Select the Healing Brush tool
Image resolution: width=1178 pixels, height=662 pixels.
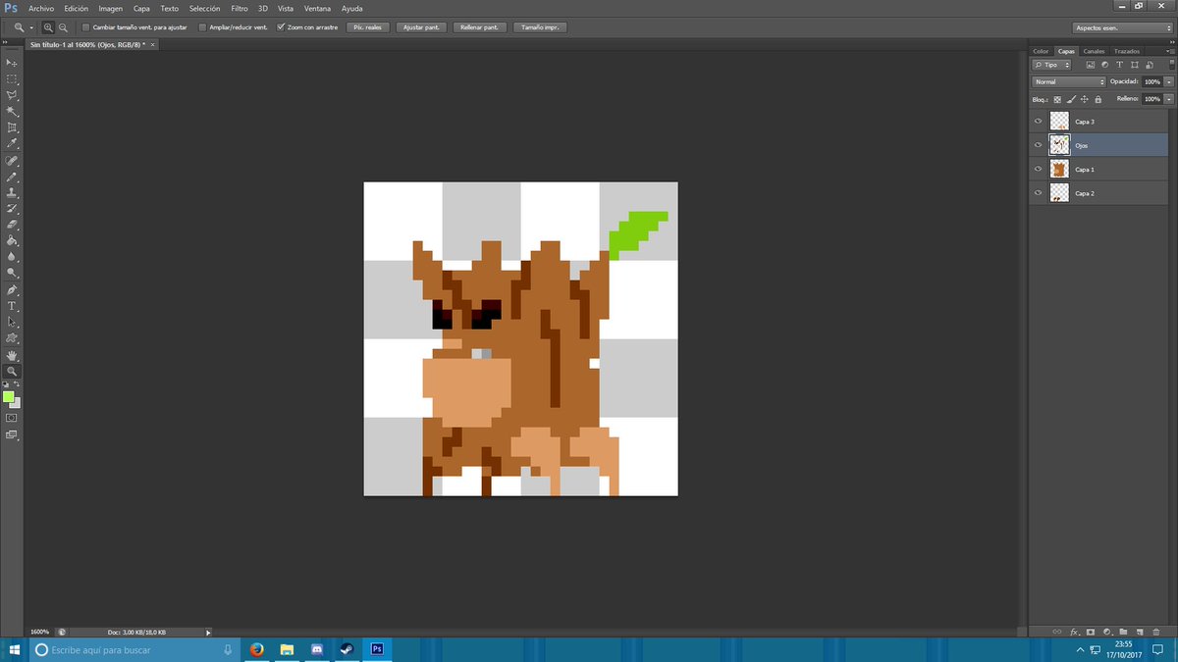click(12, 161)
